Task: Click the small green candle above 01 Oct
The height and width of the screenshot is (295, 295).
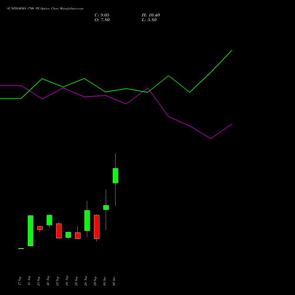Action: (x=106, y=208)
